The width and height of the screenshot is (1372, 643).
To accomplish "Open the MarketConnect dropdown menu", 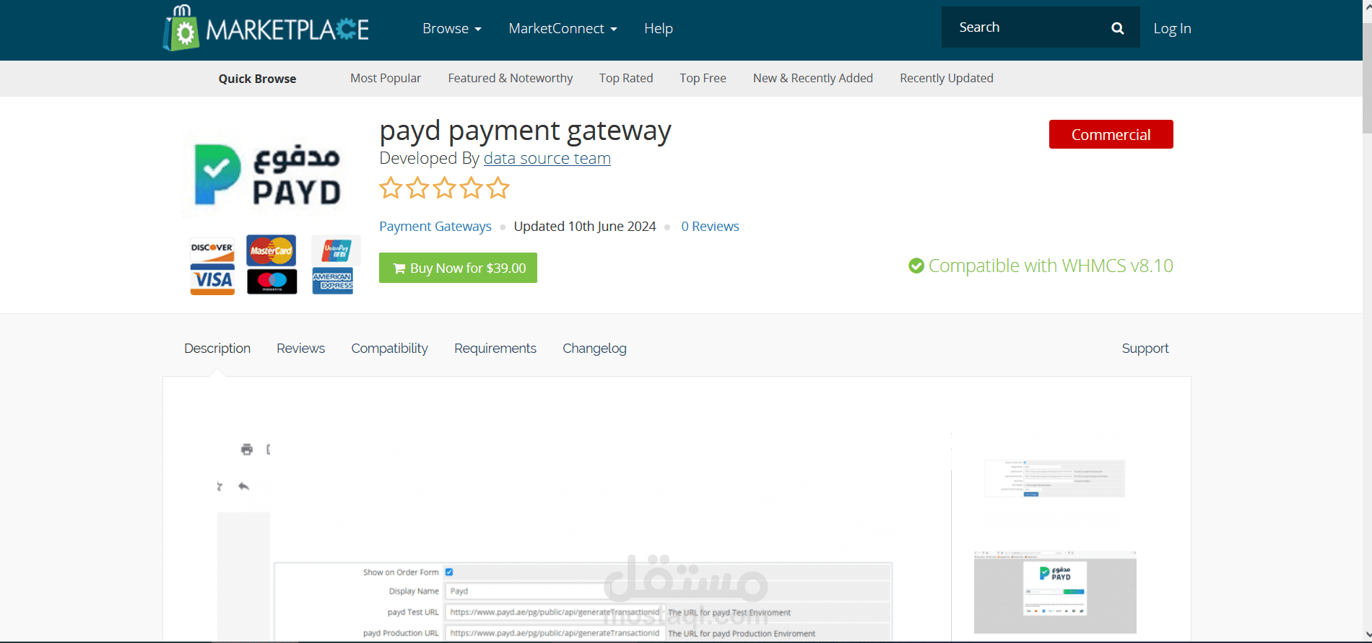I will coord(563,28).
